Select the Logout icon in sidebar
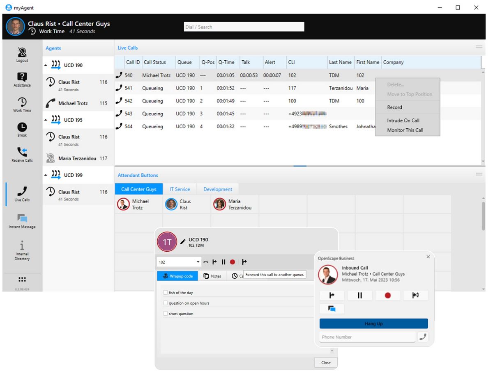493x371 pixels. 21,54
